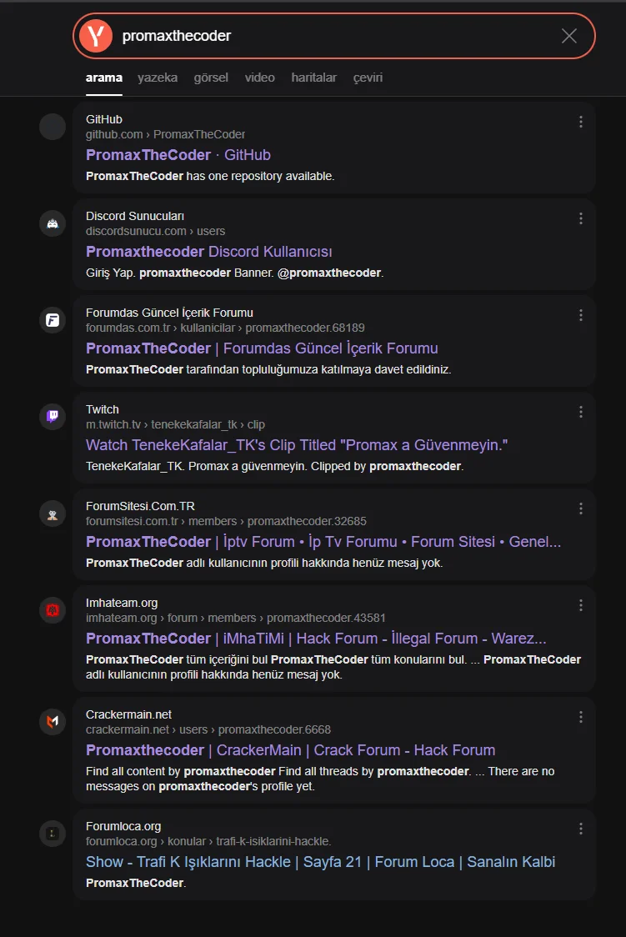Click the Imhateam.org red favicon
This screenshot has height=937, width=626.
53,610
